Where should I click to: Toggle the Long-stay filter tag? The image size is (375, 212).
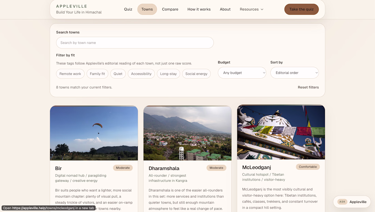(168, 74)
